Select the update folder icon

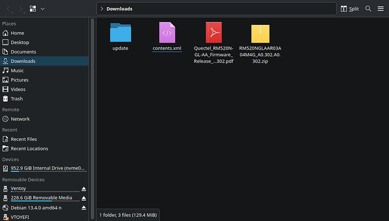[121, 33]
